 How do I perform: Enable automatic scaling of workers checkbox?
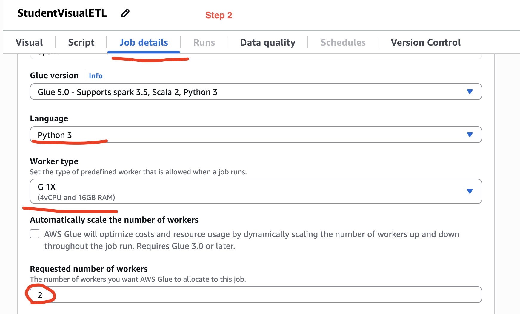pyautogui.click(x=35, y=234)
